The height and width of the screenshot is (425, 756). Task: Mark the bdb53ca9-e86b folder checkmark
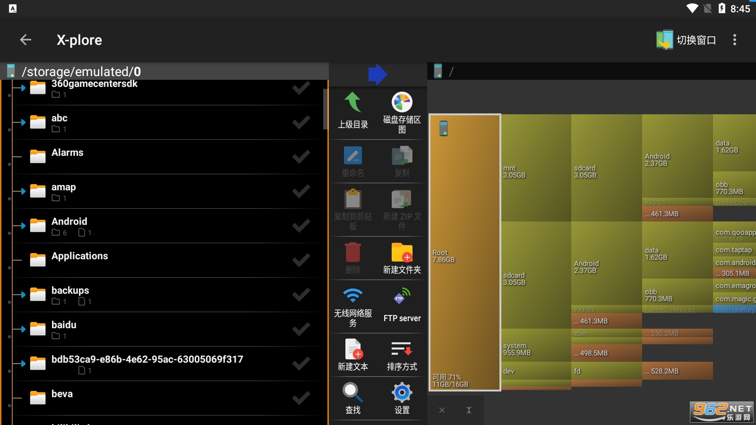301,364
